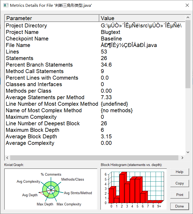Select the Statements parameter row

[x=95, y=58]
